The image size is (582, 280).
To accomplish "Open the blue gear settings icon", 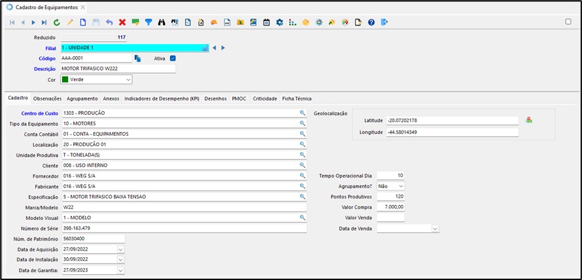I will [279, 23].
